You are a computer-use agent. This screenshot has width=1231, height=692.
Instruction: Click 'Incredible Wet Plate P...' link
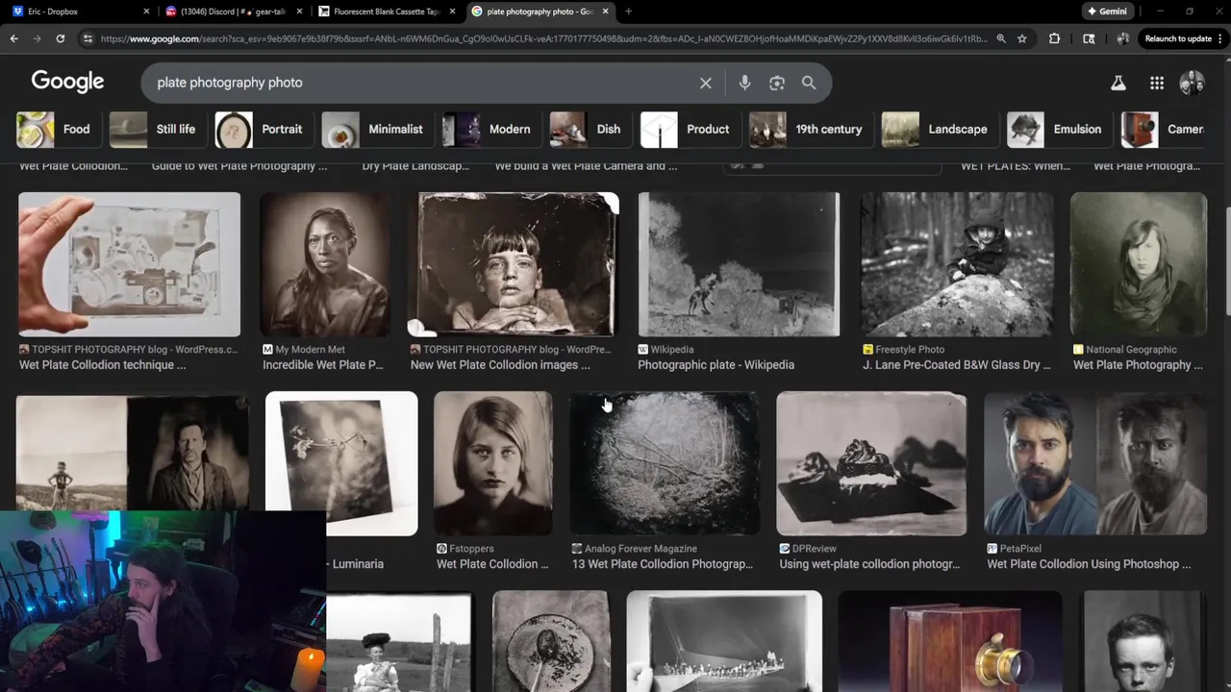tap(323, 365)
